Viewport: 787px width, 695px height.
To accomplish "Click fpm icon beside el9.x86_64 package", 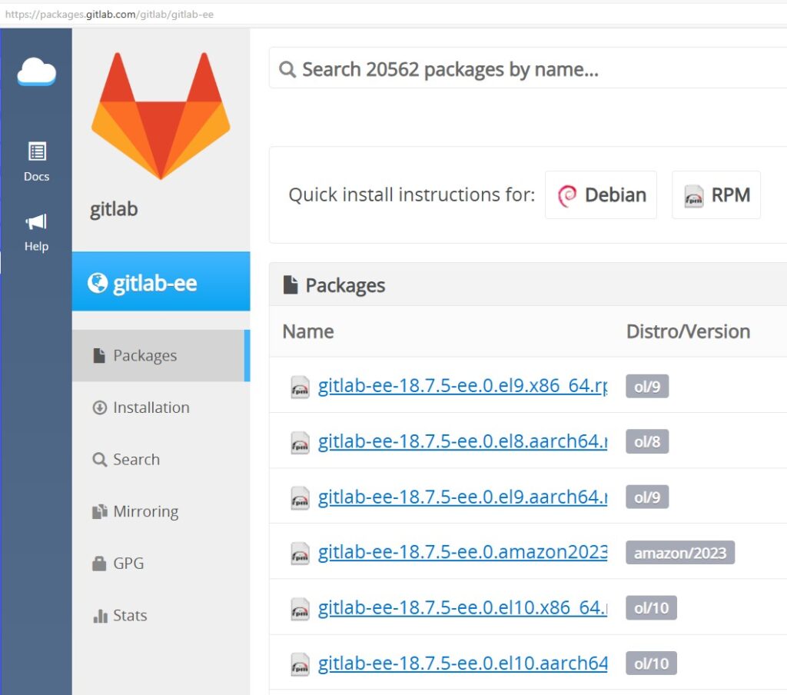I will [300, 387].
